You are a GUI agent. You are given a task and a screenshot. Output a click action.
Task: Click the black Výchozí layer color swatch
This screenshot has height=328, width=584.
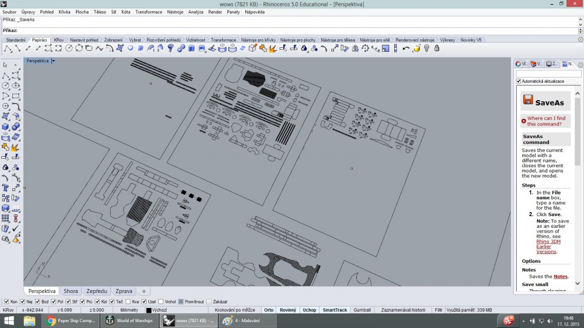point(148,310)
